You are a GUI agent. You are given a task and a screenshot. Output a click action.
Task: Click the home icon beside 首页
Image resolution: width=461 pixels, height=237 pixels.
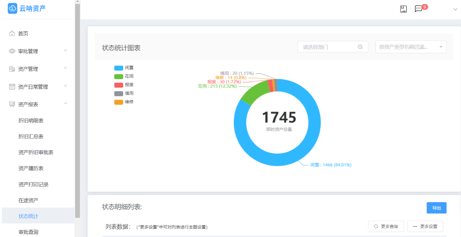click(x=12, y=33)
